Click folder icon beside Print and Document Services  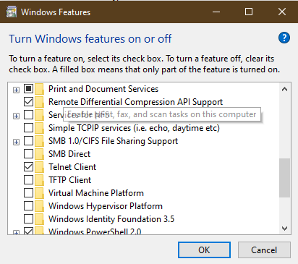[40, 89]
